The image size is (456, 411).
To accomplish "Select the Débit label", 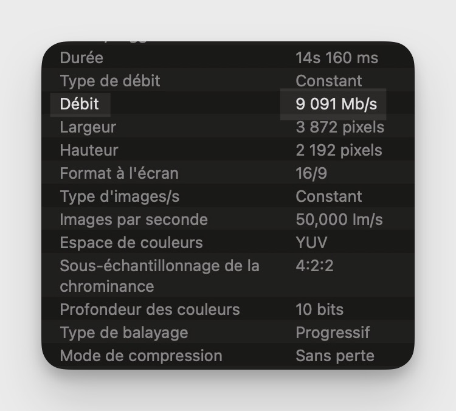I will coord(80,104).
